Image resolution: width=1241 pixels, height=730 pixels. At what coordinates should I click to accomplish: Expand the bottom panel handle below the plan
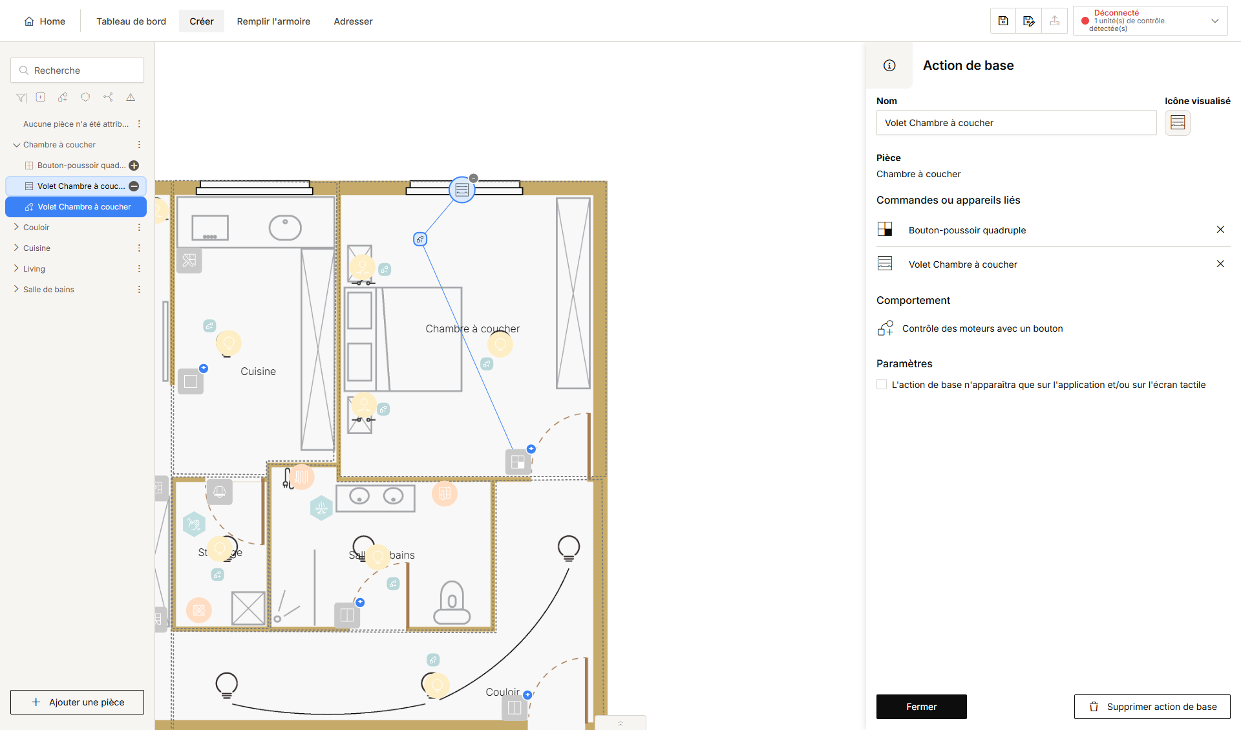tap(620, 723)
